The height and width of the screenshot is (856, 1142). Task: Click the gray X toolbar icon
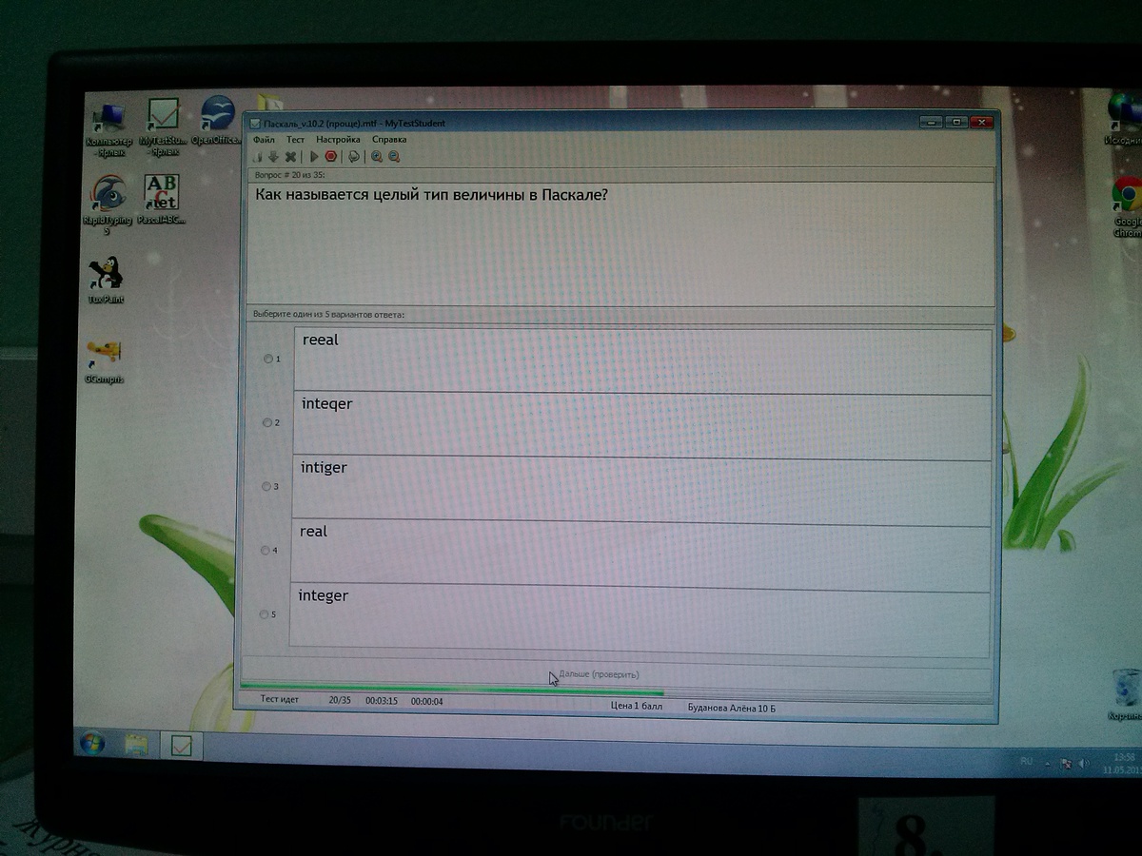point(290,157)
